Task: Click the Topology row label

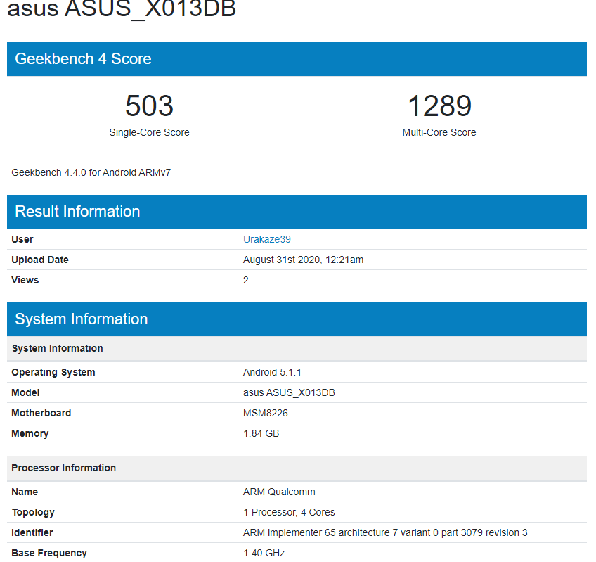Action: [x=33, y=513]
